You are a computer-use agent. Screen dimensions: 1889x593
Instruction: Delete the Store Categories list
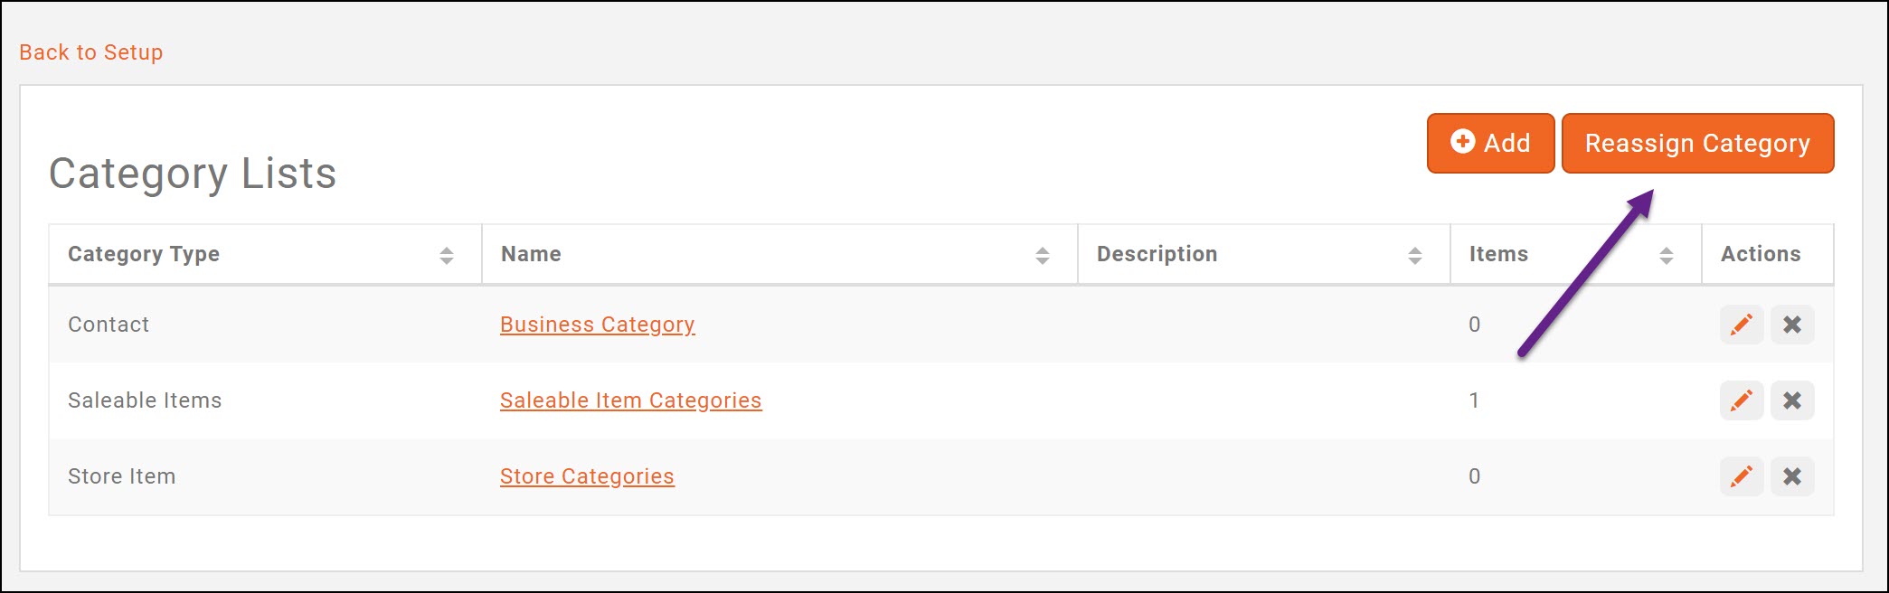tap(1791, 476)
